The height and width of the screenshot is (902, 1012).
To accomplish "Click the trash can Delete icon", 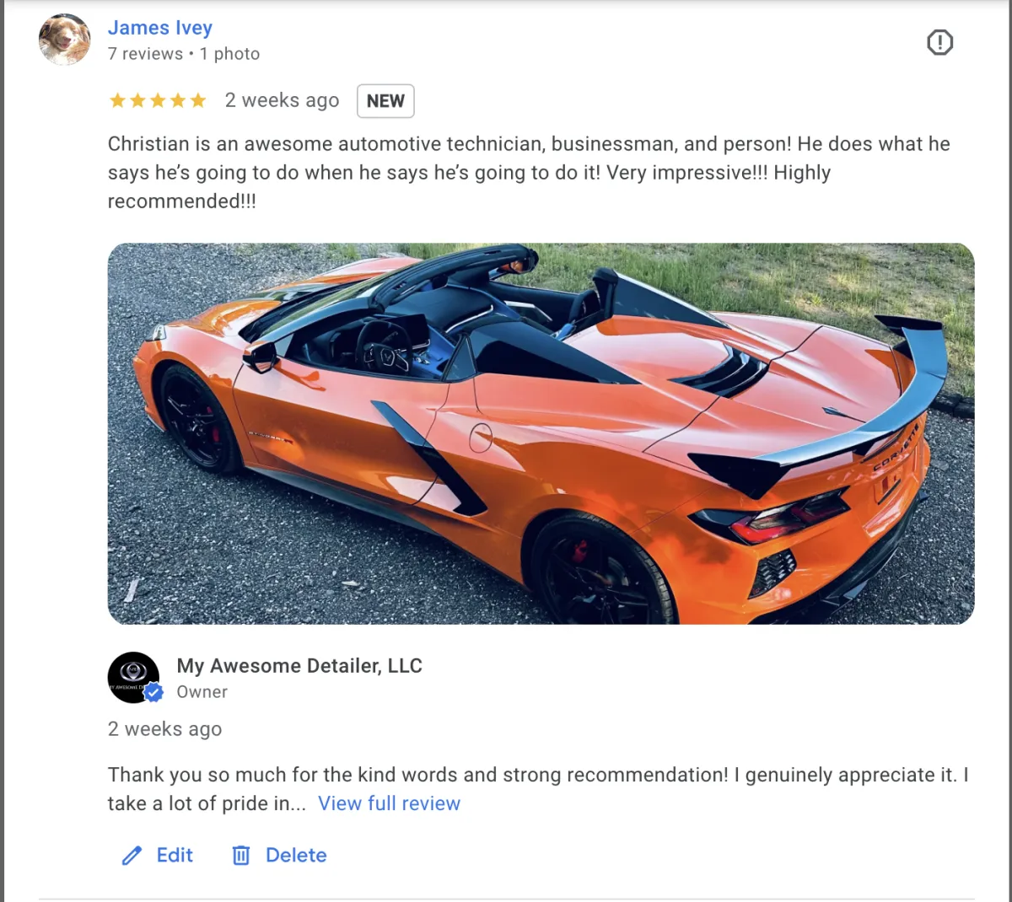I will [x=241, y=856].
